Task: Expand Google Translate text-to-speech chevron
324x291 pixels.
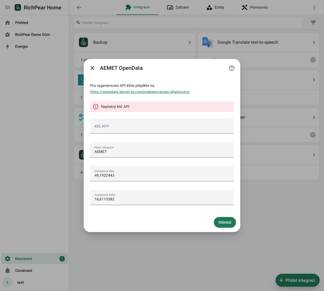Action: click(314, 42)
